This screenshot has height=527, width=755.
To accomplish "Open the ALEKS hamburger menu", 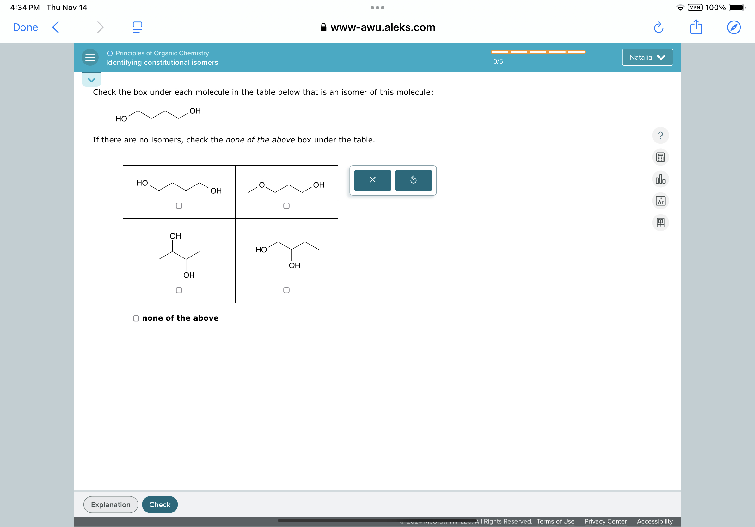I will tap(89, 57).
